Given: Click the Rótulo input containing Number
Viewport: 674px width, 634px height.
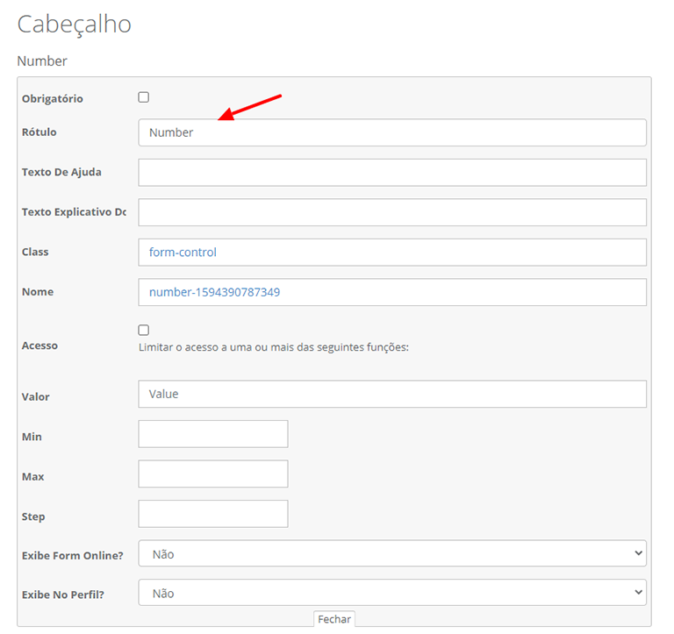Looking at the screenshot, I should pos(392,133).
